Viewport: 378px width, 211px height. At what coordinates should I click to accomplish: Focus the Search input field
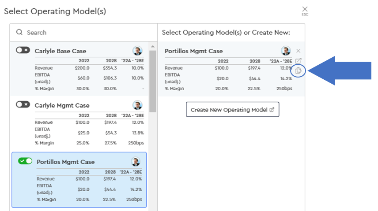click(x=83, y=33)
